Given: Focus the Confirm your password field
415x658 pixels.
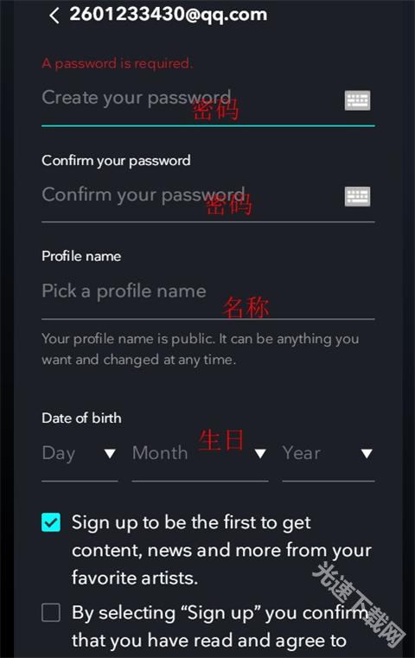Looking at the screenshot, I should [207, 197].
